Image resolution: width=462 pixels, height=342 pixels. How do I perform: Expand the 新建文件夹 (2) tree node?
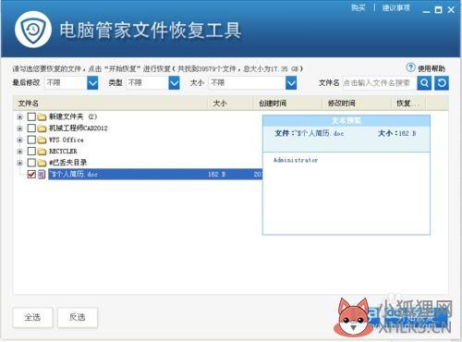(x=19, y=116)
